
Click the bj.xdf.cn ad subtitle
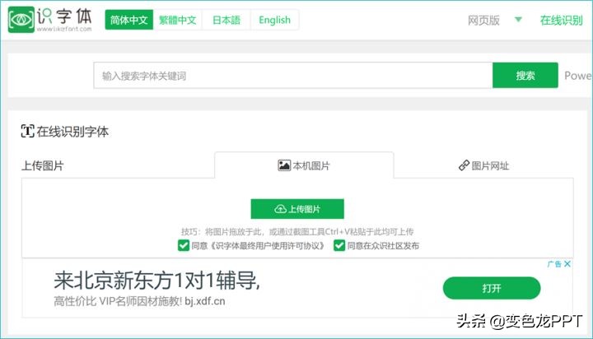point(205,301)
